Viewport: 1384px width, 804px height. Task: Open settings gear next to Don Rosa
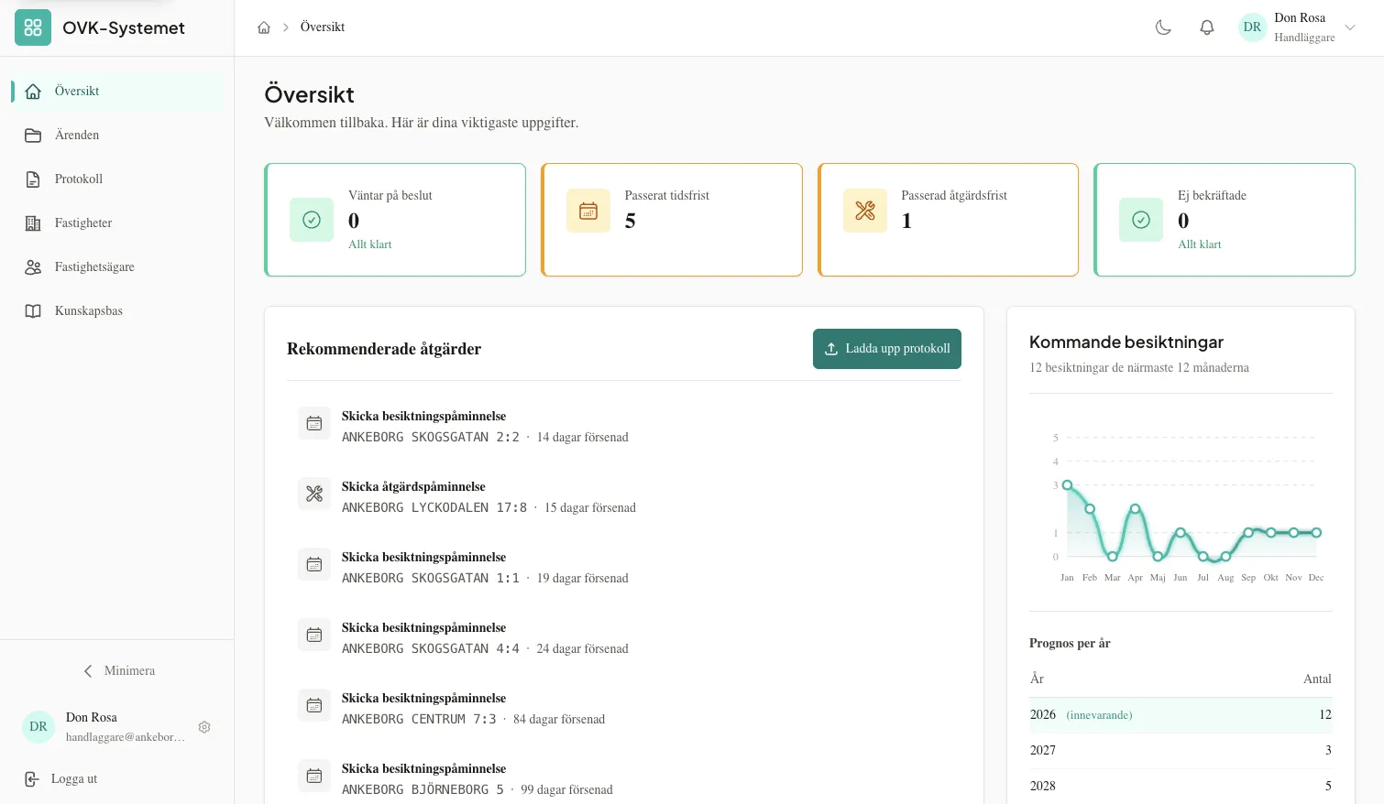[x=204, y=727]
